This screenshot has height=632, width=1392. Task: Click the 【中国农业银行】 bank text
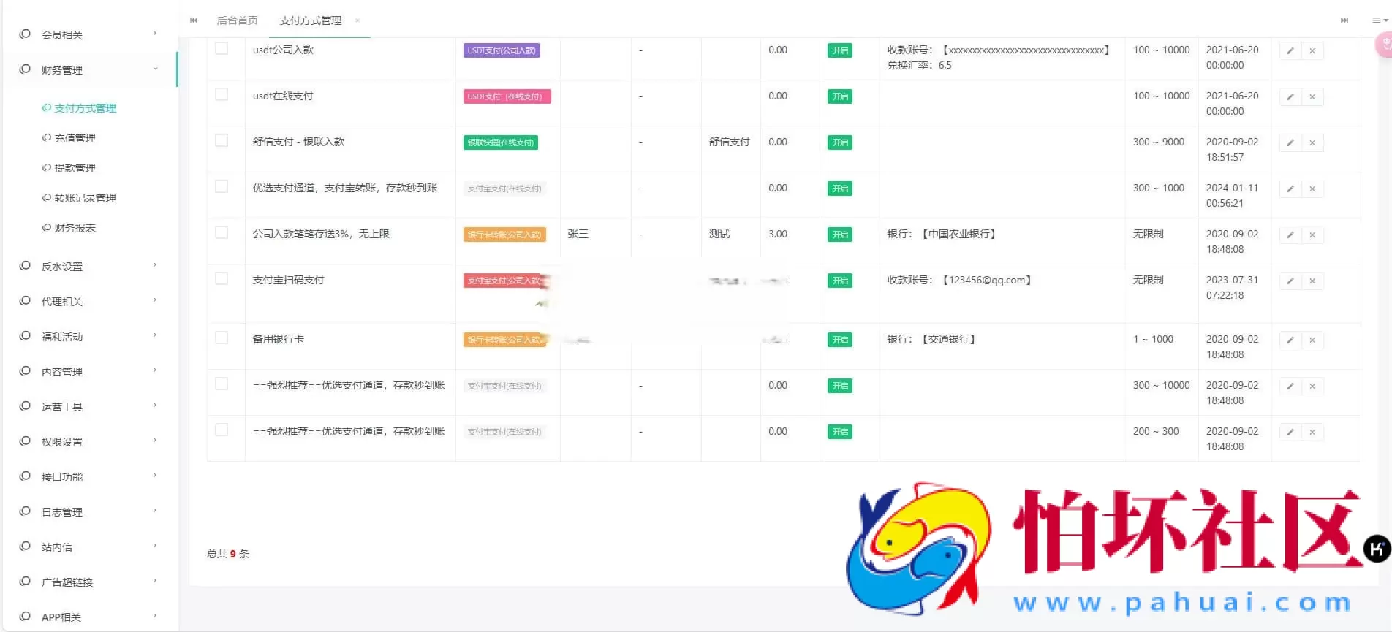[x=959, y=234]
